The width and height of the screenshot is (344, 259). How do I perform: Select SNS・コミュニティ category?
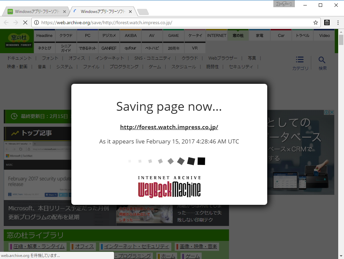153,58
